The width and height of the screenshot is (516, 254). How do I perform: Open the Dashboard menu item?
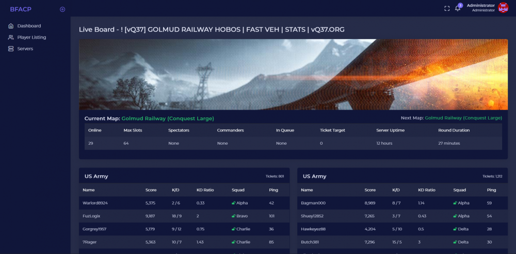click(29, 26)
